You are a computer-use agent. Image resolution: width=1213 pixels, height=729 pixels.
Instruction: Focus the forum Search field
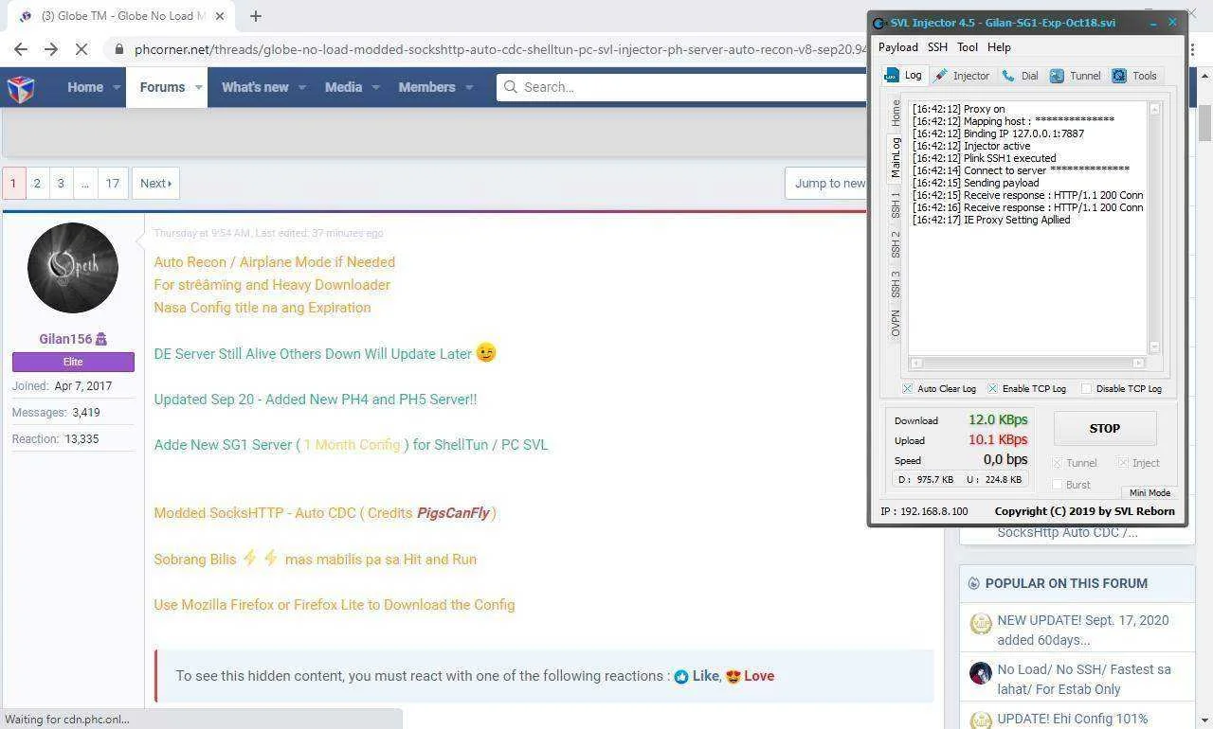682,87
